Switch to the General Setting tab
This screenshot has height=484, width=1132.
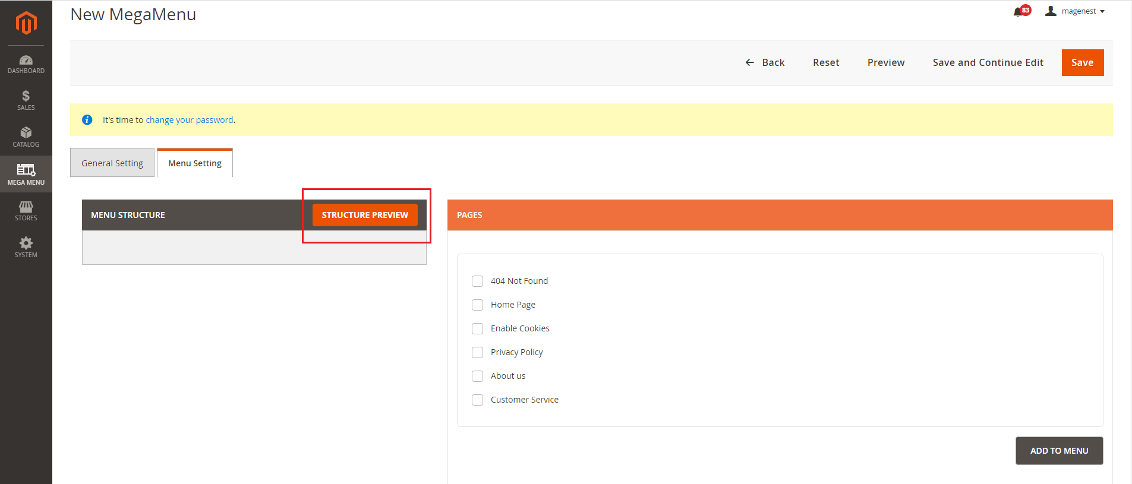[x=112, y=163]
